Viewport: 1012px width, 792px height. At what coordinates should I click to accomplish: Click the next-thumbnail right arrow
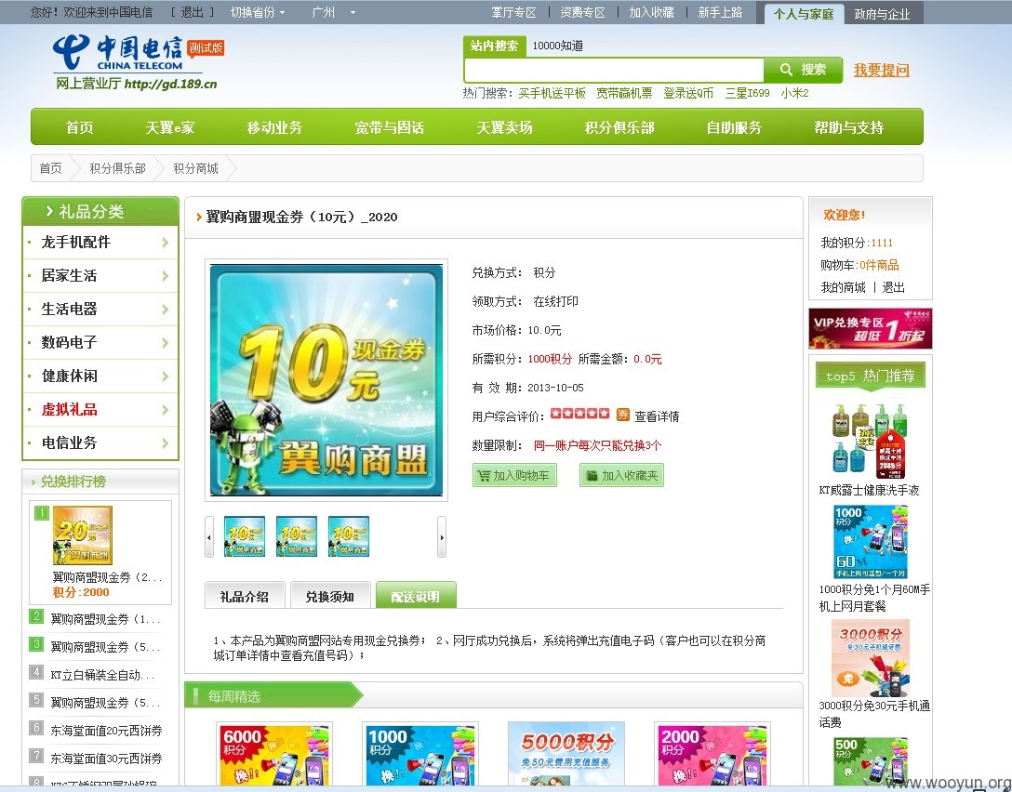[442, 536]
